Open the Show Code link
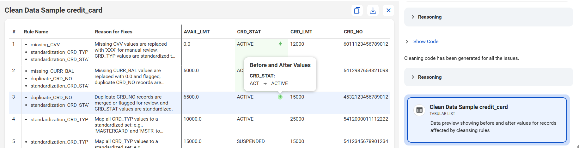 coord(426,42)
